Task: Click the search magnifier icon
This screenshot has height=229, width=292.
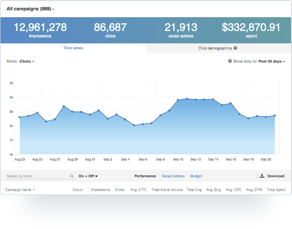Action: pos(72,176)
